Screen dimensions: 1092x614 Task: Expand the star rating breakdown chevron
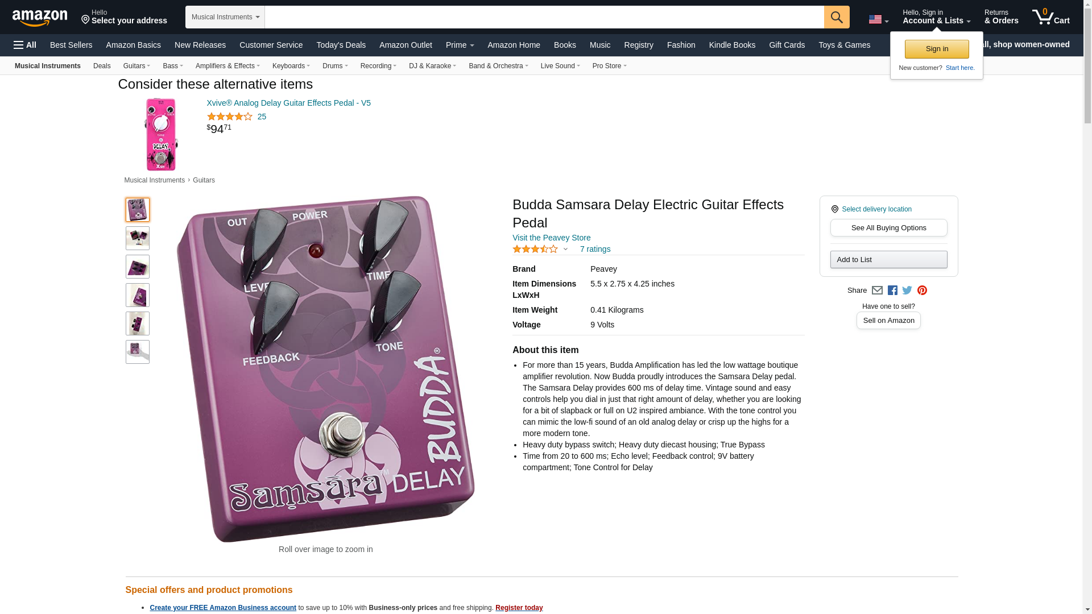click(x=565, y=249)
